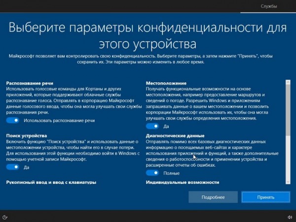296x222 pixels.
Task: Disable the speech recognition toggle
Action: click(x=13, y=120)
